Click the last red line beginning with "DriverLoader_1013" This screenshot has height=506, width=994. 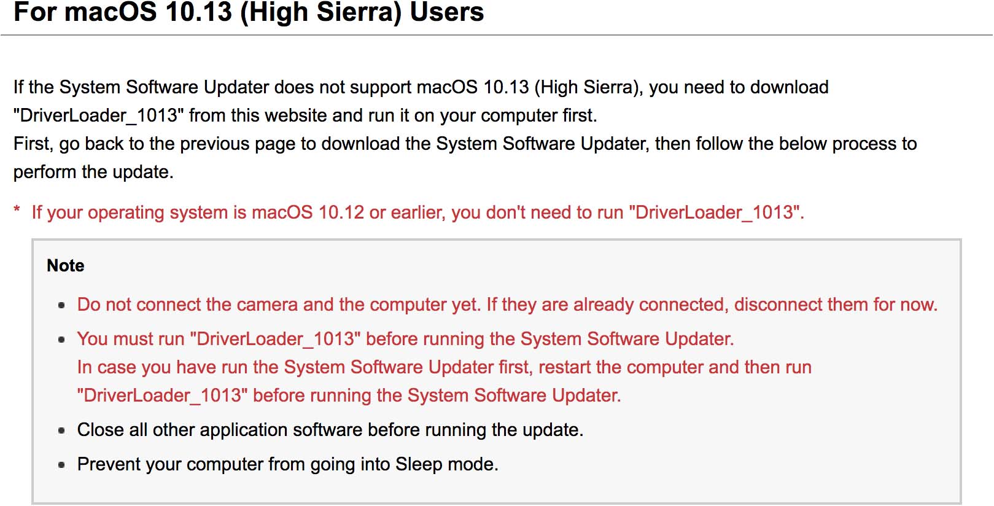point(349,395)
